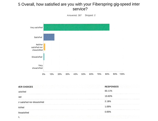Click the 0.00% response value
Image resolution: width=158 pixels, height=121 pixels.
click(x=108, y=112)
